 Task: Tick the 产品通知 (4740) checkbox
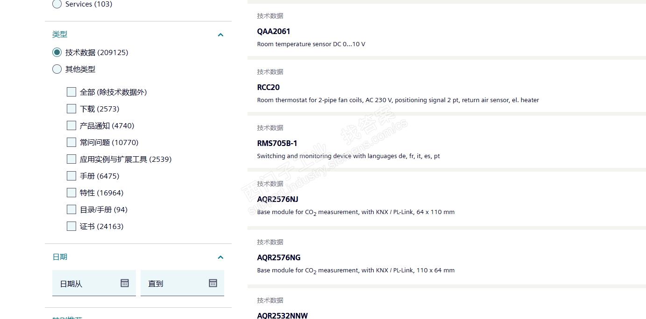(71, 125)
